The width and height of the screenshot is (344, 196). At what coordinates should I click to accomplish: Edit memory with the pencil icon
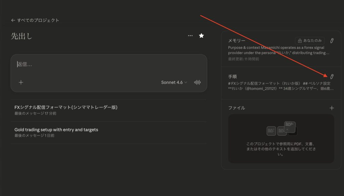click(x=332, y=41)
